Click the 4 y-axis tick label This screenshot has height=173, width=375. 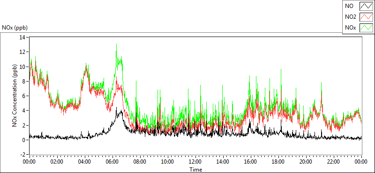(24, 111)
